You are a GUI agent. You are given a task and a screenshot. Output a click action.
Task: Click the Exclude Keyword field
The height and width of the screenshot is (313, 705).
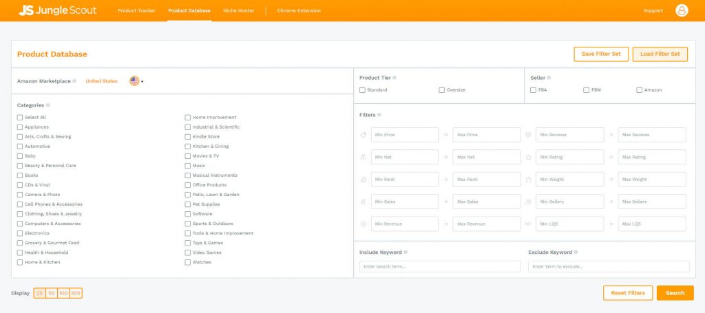(x=609, y=267)
